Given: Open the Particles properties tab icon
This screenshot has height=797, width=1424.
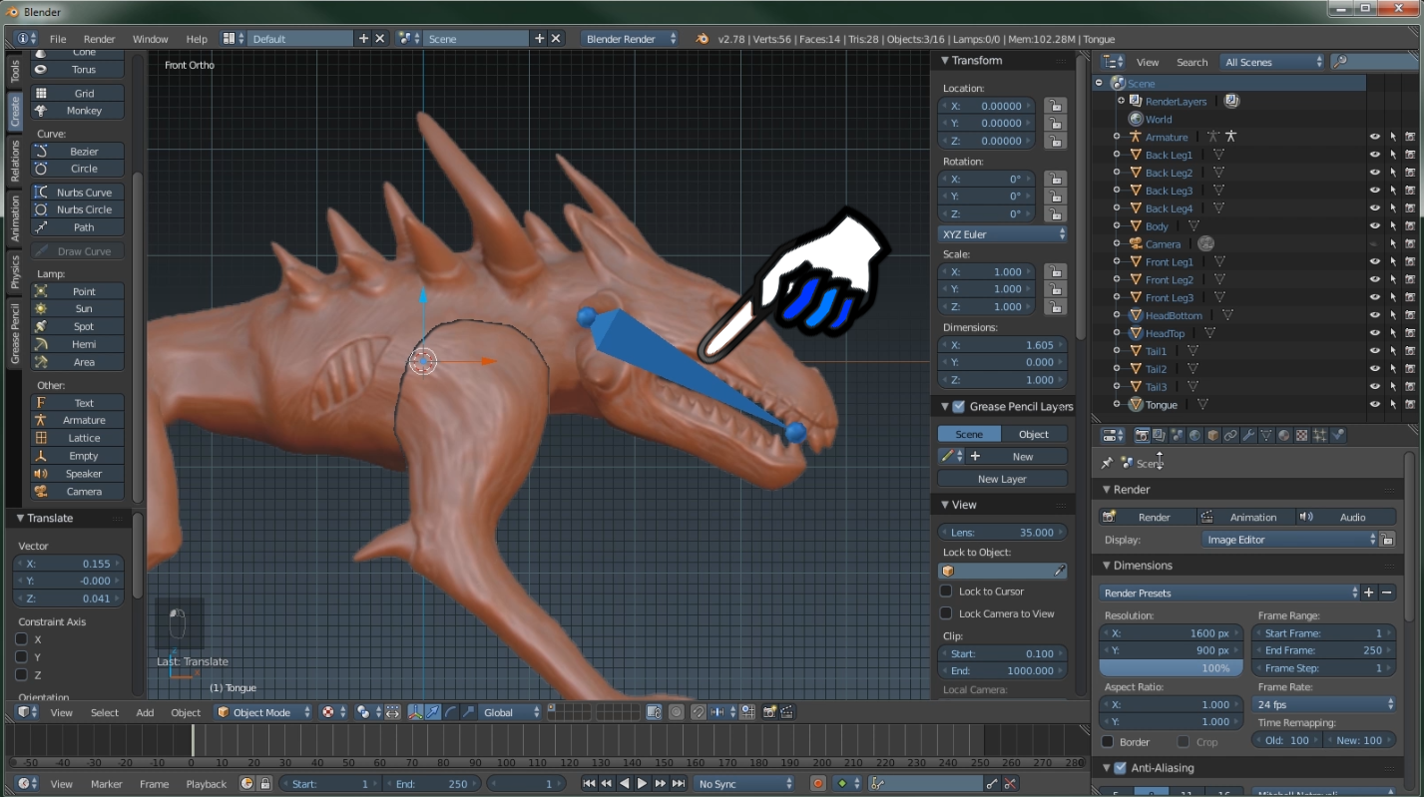Looking at the screenshot, I should click(x=1320, y=436).
